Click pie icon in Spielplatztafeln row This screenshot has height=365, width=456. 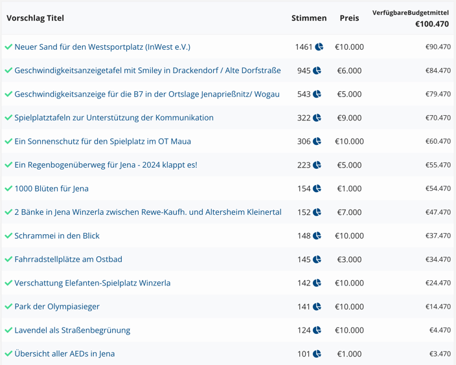317,118
